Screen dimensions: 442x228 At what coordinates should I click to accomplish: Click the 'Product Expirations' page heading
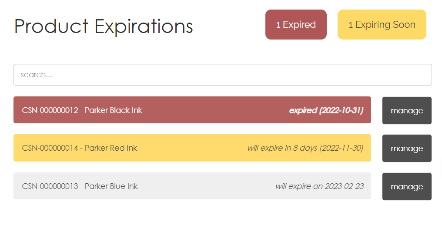pyautogui.click(x=104, y=26)
